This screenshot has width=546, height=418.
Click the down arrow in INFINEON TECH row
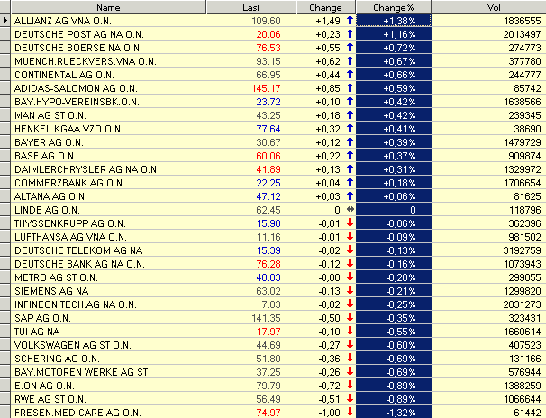[350, 304]
